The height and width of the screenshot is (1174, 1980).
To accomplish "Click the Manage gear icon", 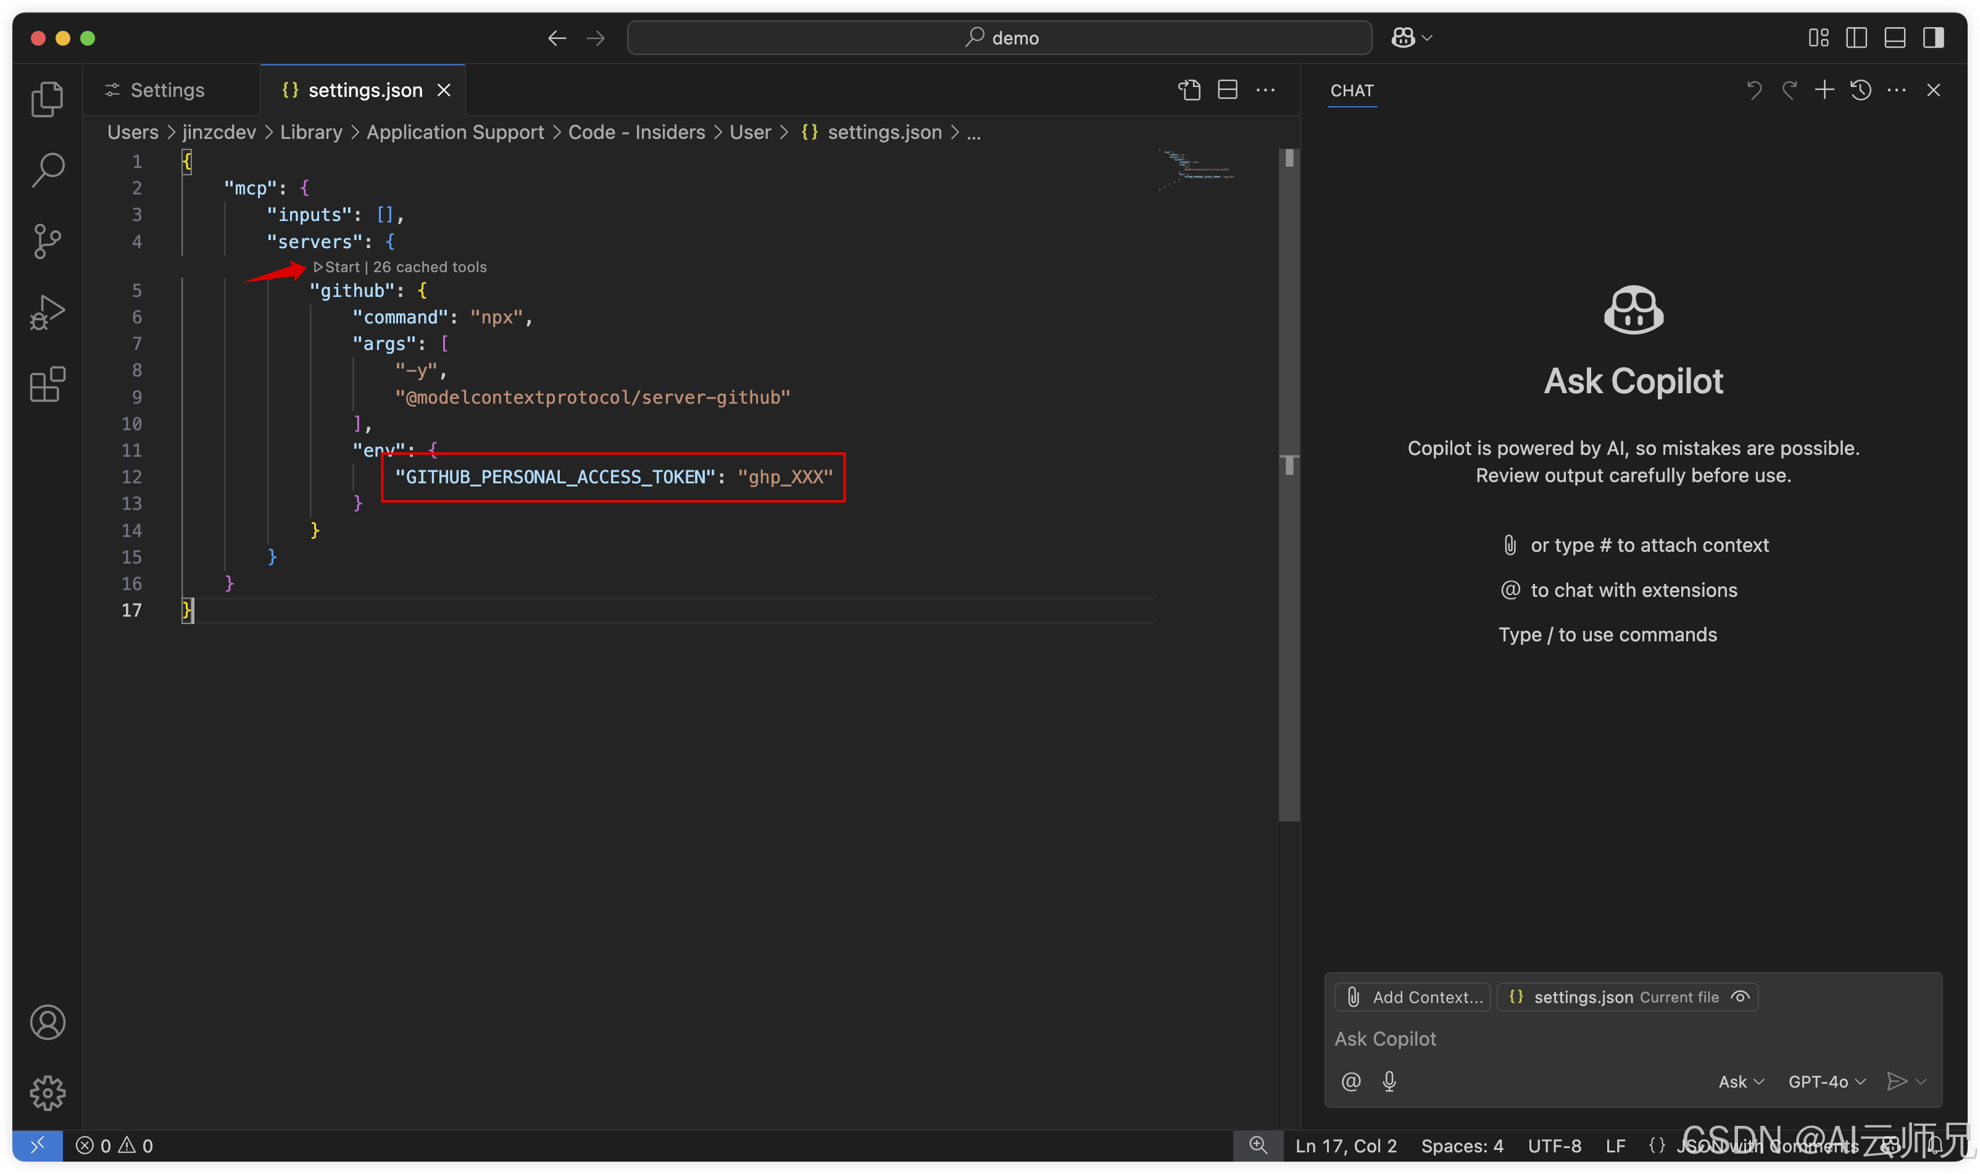I will [48, 1093].
